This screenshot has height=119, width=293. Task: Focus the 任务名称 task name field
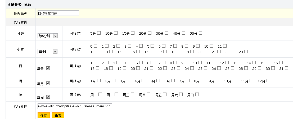pos(58,13)
